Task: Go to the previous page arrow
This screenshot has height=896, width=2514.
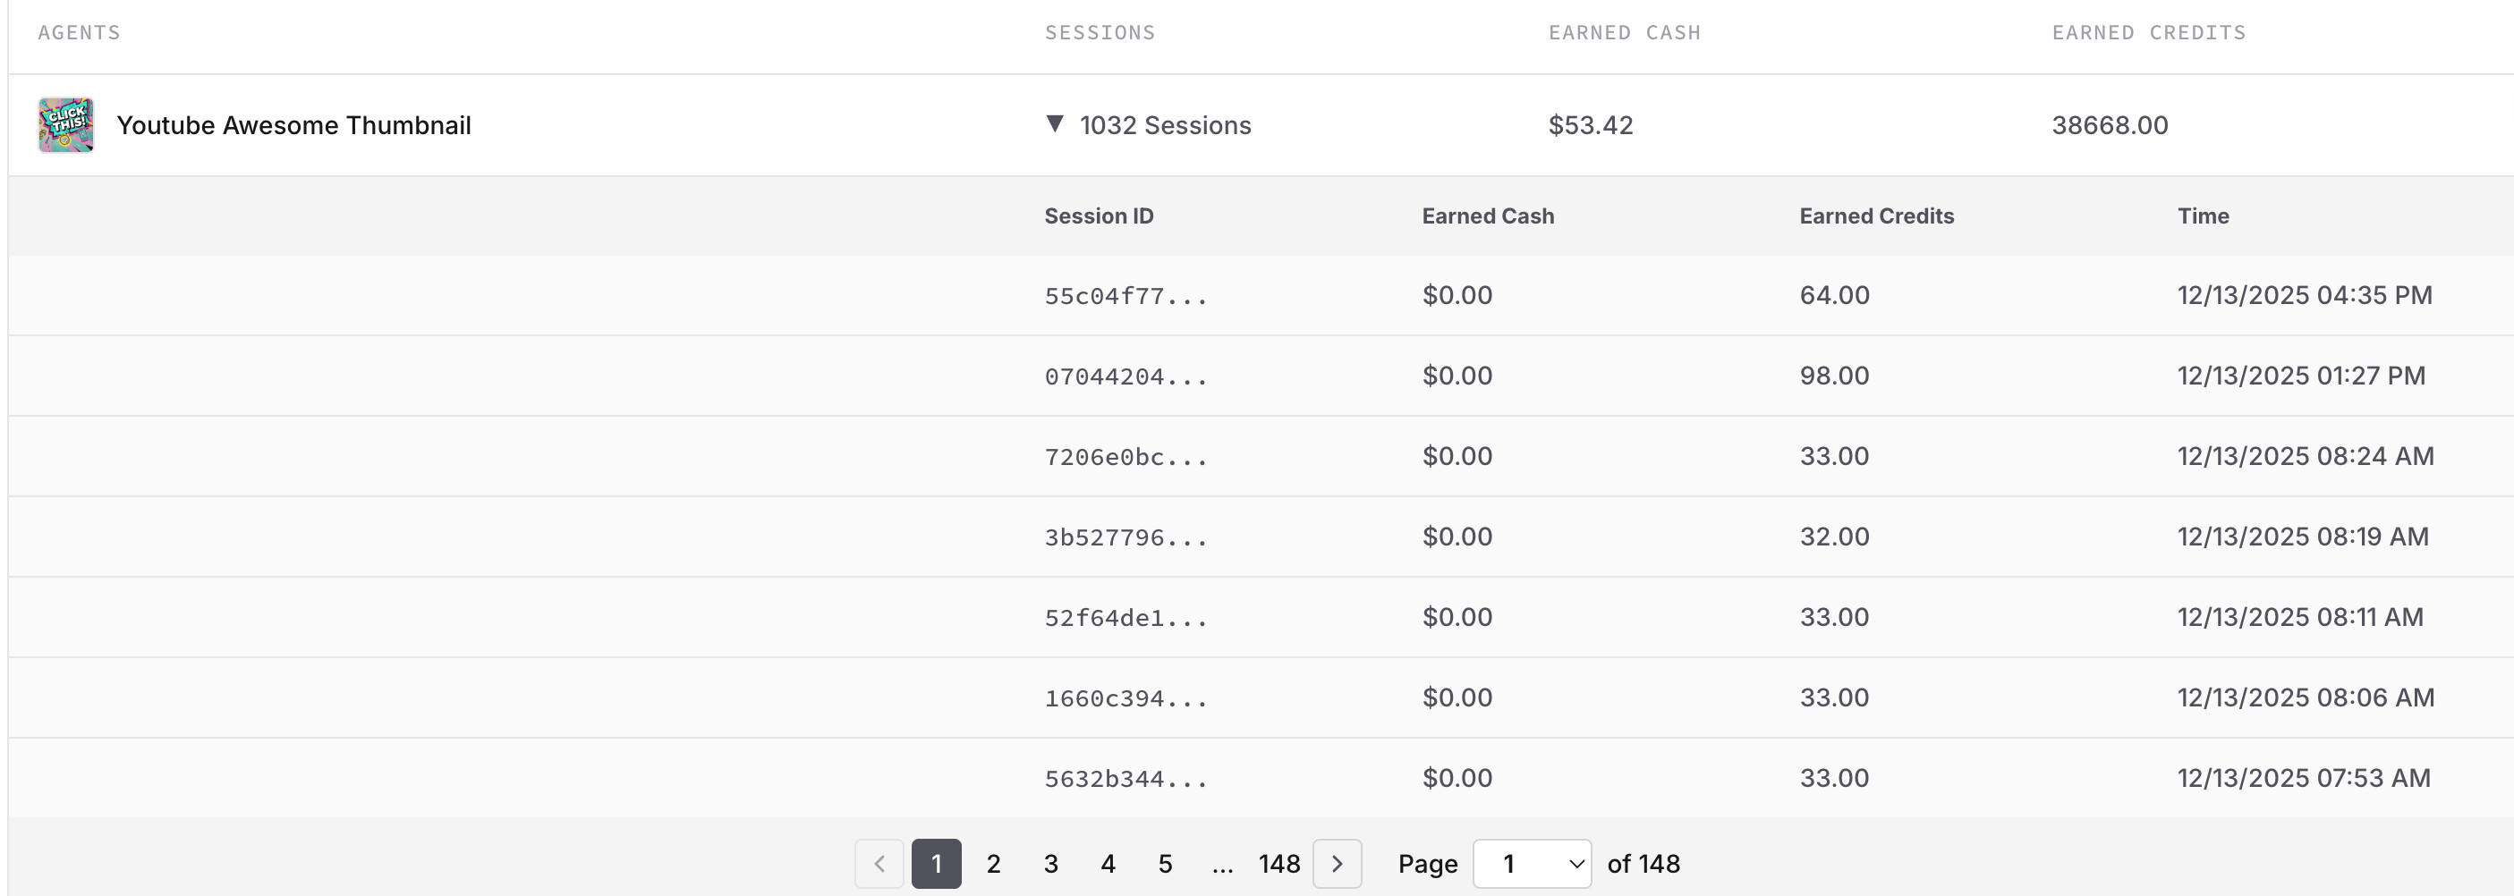Action: pyautogui.click(x=879, y=864)
